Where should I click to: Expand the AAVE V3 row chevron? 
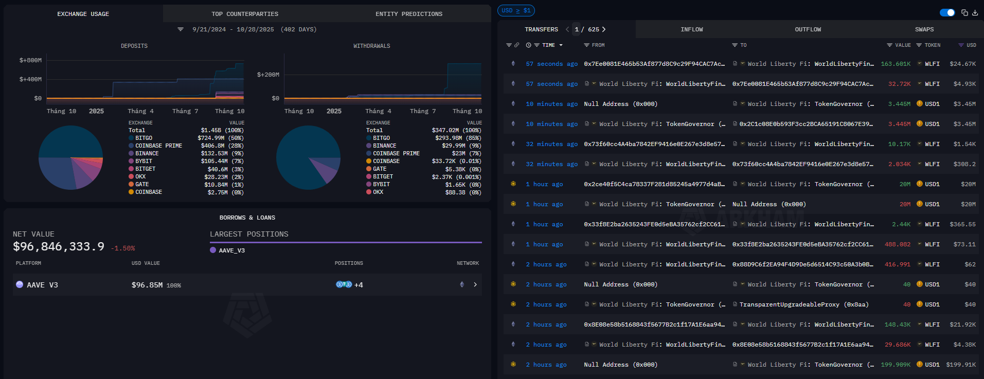[475, 284]
